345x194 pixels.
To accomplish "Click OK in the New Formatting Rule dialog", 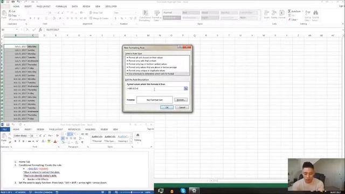I will [167, 107].
